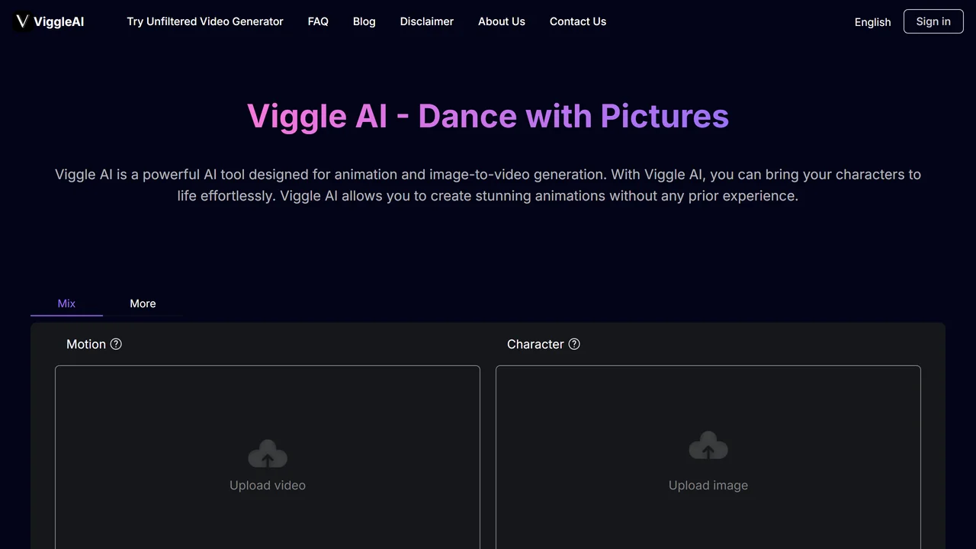
Task: Click the ViggleAI logo icon
Action: coord(22,21)
